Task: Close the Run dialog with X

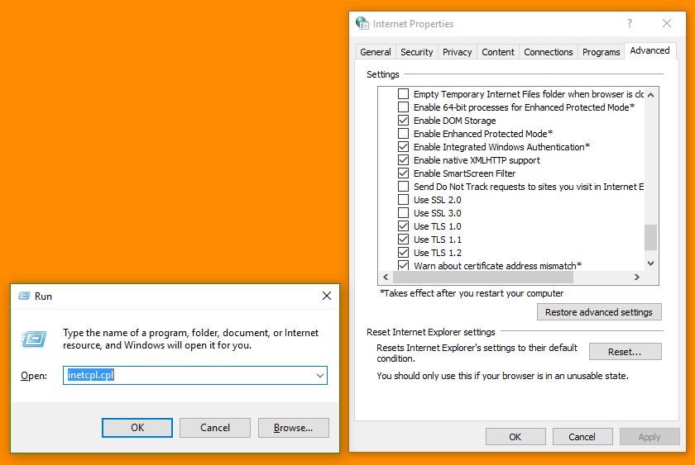Action: click(x=326, y=296)
